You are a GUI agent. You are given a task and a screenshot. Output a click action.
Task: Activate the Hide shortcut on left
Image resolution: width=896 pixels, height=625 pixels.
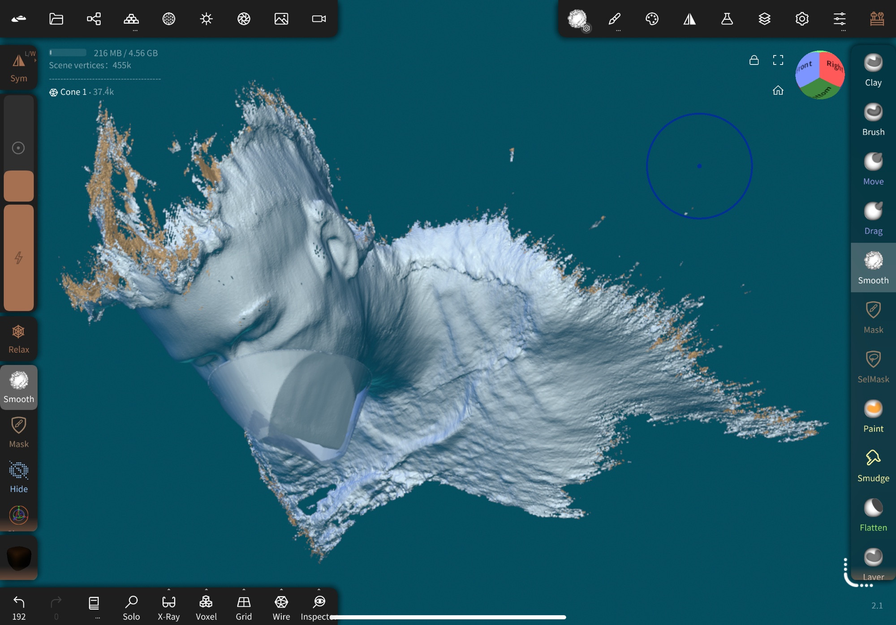tap(19, 477)
